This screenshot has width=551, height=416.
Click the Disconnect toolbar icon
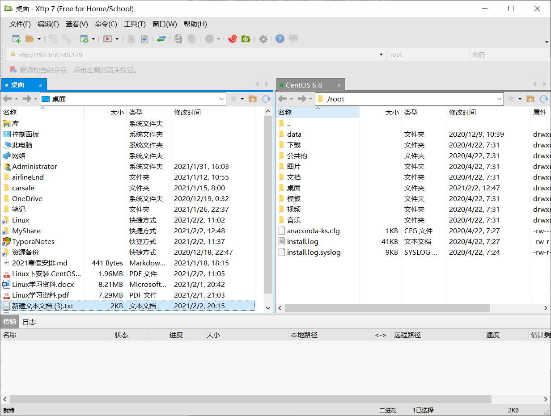(67, 39)
